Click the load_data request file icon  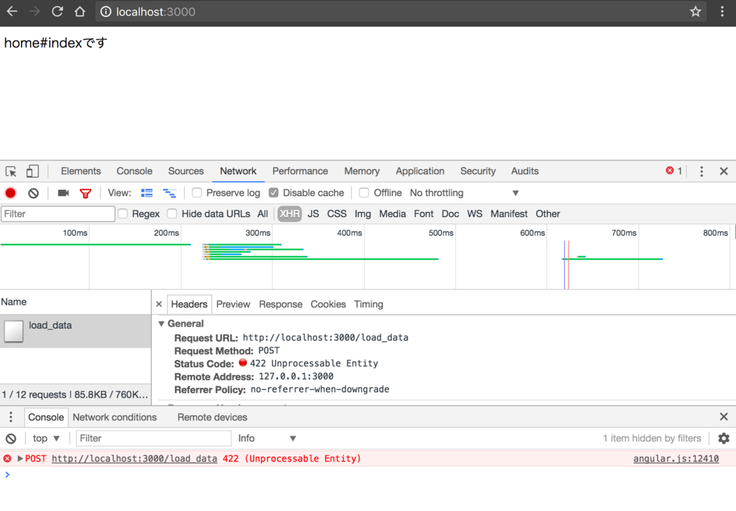(x=14, y=331)
